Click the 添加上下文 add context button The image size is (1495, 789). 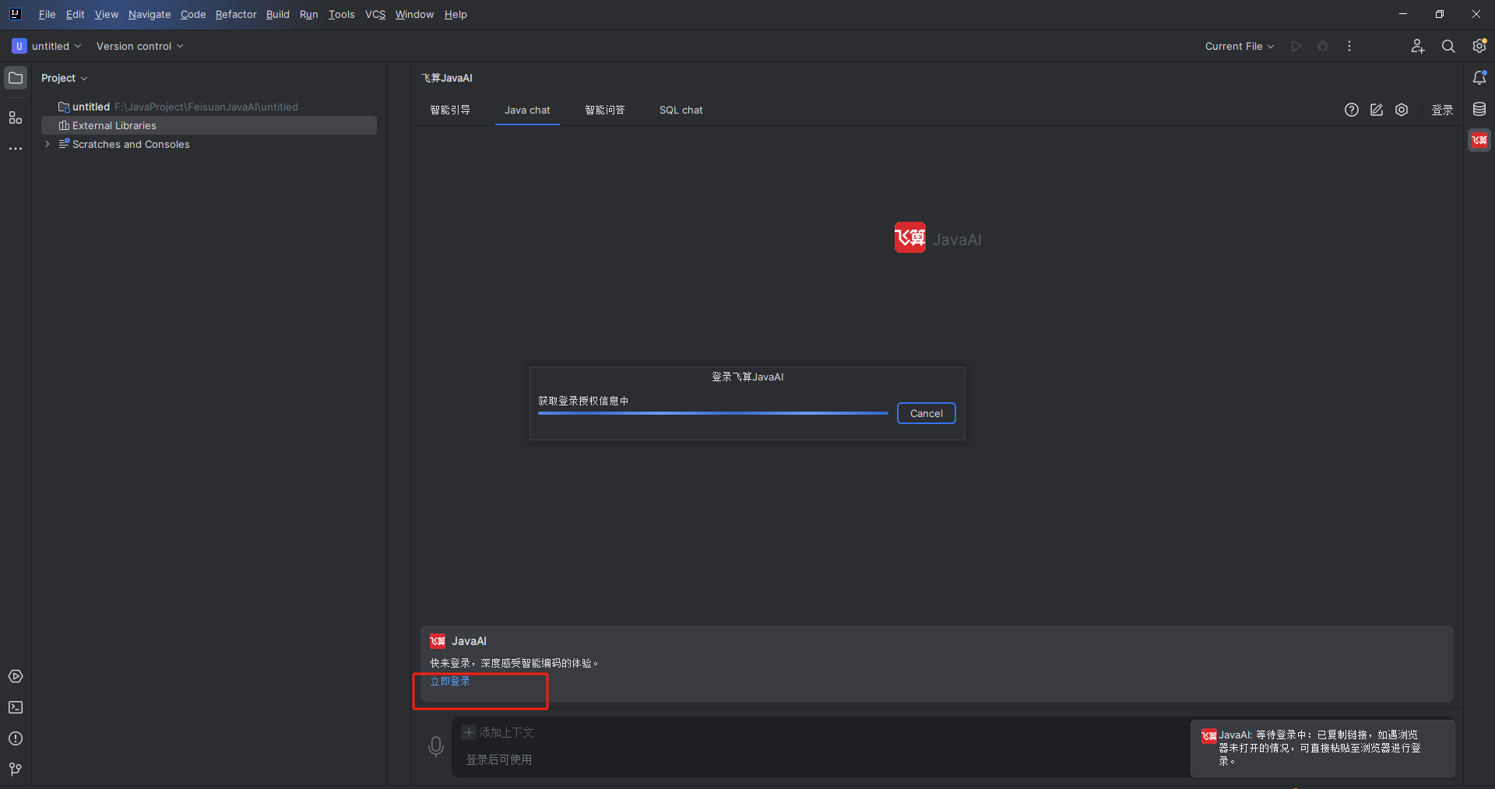(x=498, y=732)
